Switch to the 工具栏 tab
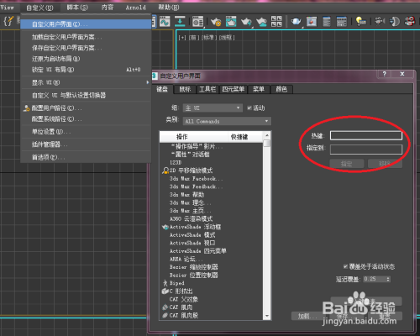 pyautogui.click(x=207, y=89)
